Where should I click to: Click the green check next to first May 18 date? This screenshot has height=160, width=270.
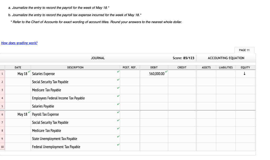click(x=29, y=72)
